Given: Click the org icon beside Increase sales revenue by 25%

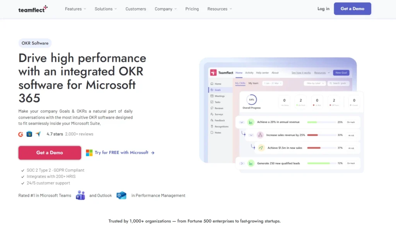Looking at the screenshot, I should click(x=260, y=135).
